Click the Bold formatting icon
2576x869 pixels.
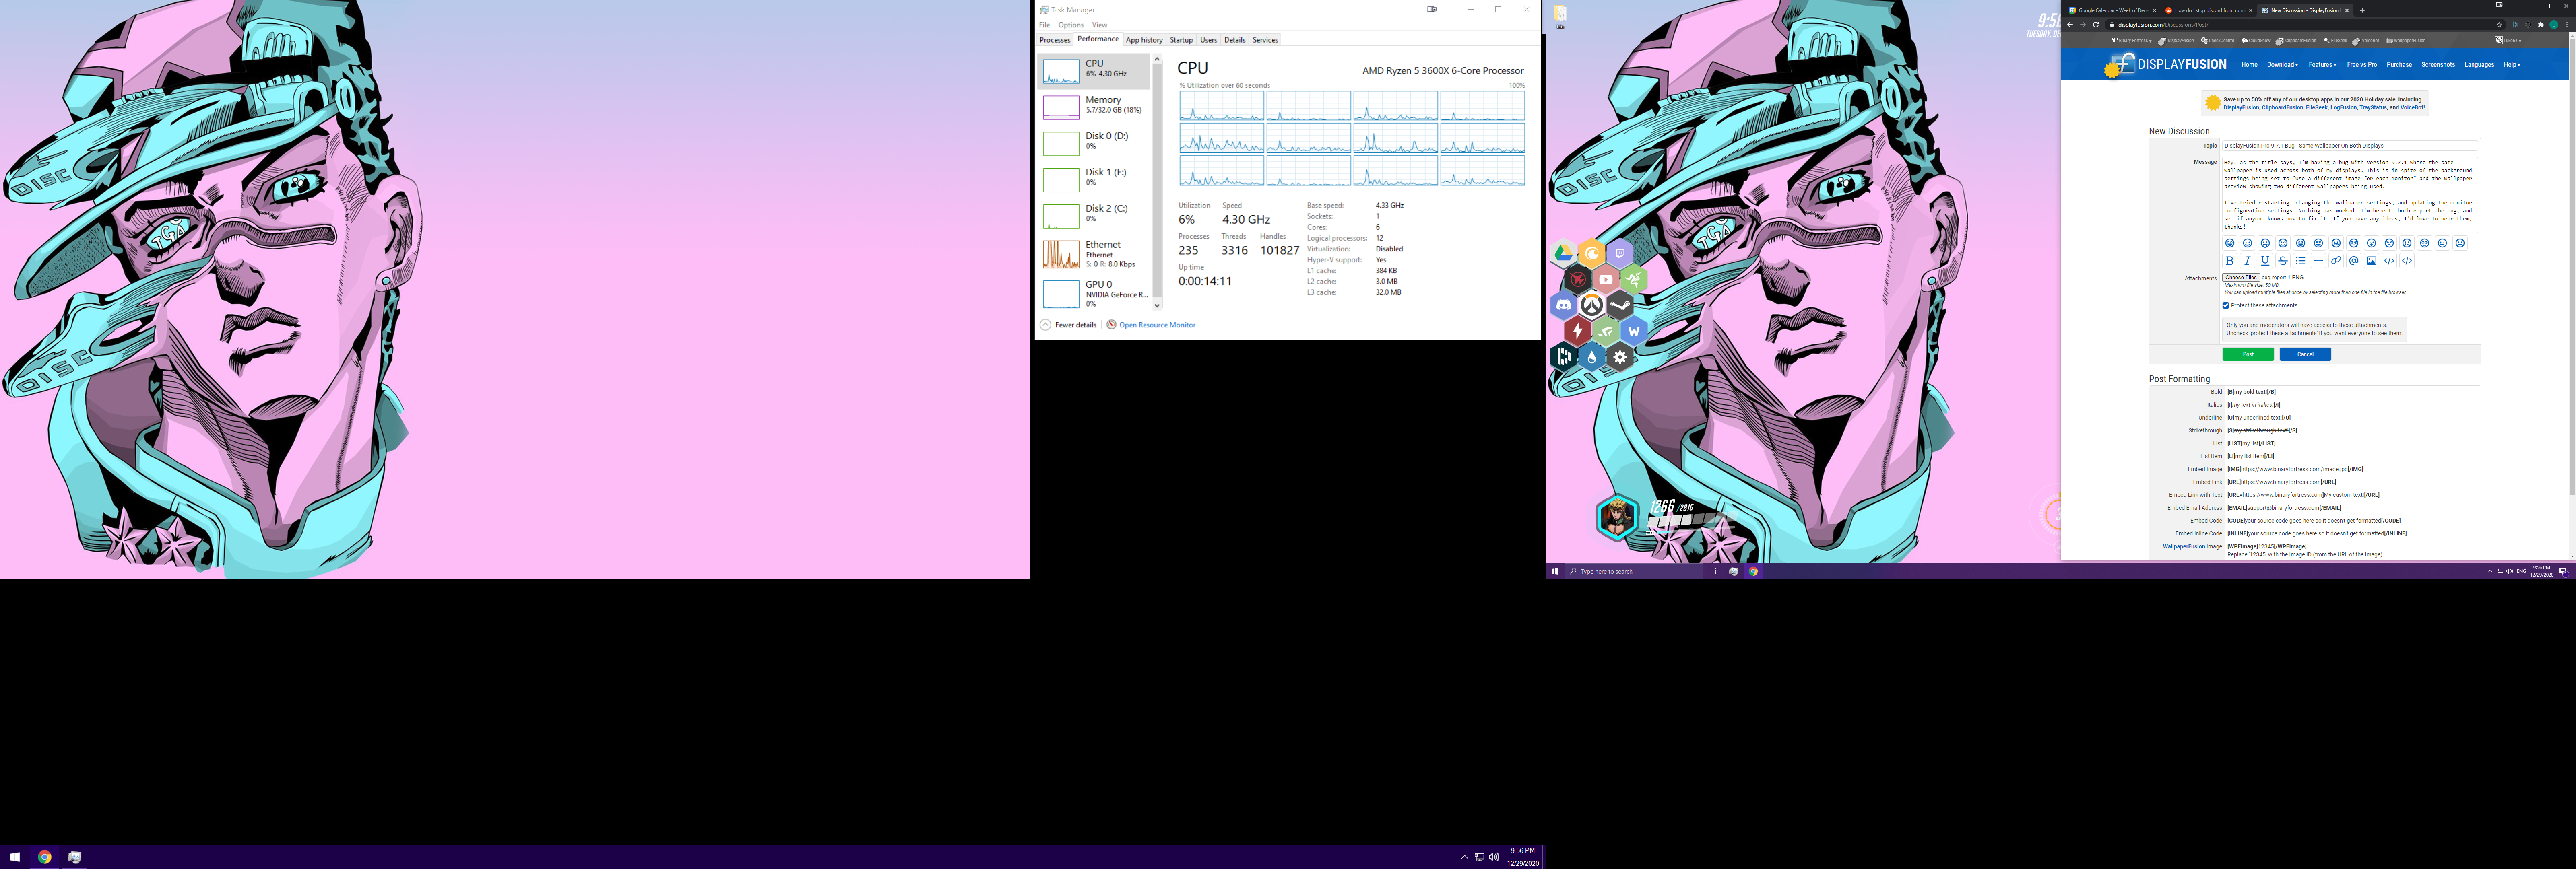(2229, 261)
